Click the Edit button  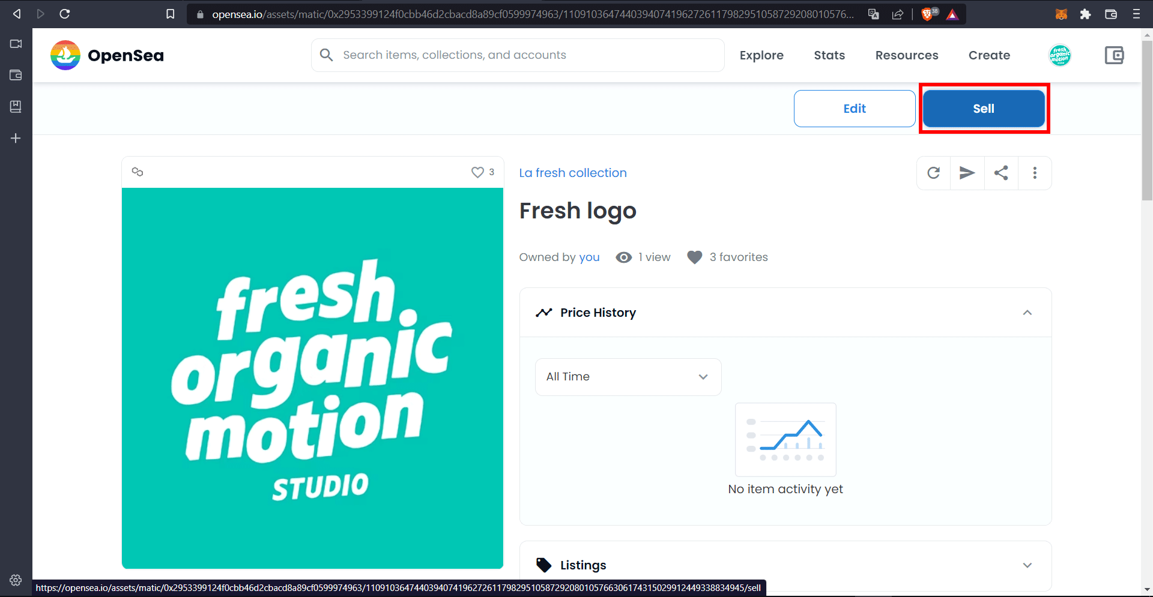pyautogui.click(x=855, y=109)
